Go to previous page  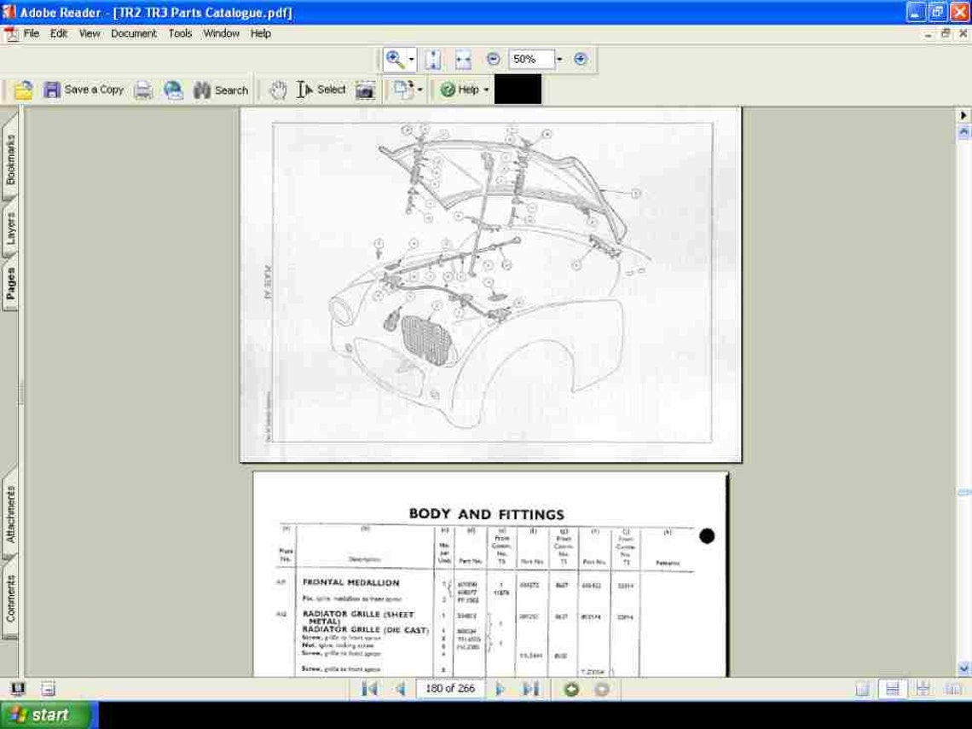click(x=401, y=689)
